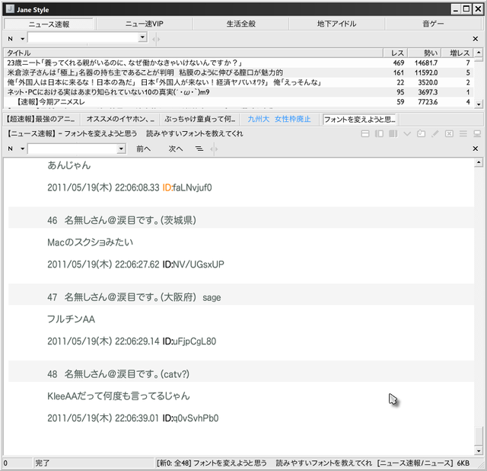Click the horizontal split pane layout icon
This screenshot has width=487, height=471.
pyautogui.click(x=365, y=134)
